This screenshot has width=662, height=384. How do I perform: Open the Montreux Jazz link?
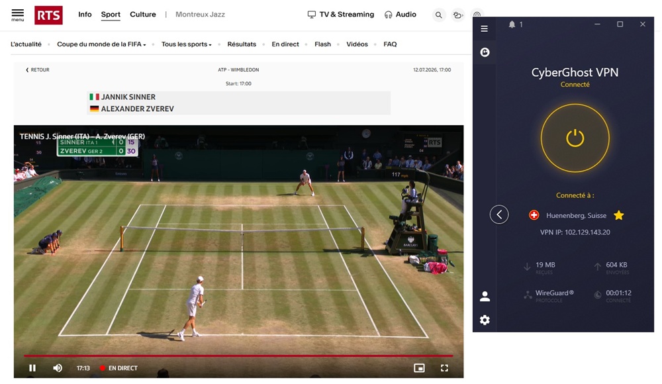click(200, 15)
